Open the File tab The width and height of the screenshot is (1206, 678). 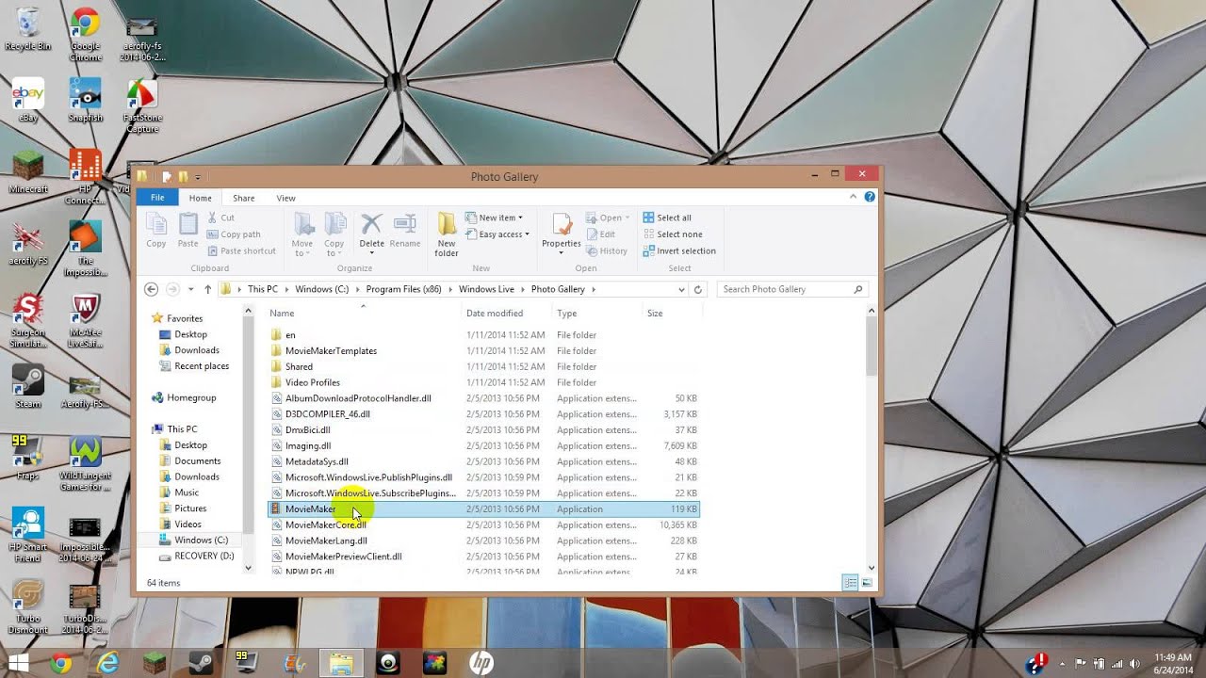tap(157, 198)
